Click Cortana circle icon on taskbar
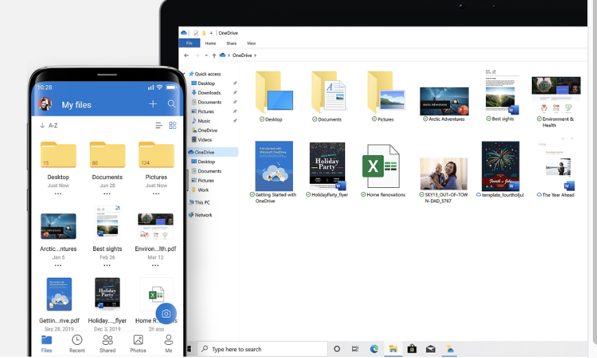This screenshot has width=597, height=358. pos(336,349)
